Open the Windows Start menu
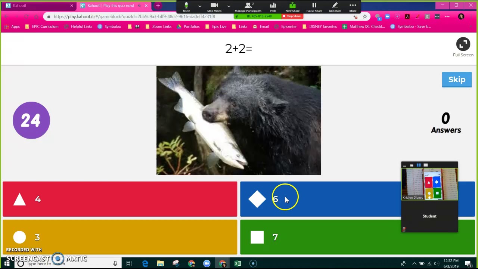478x269 pixels. pyautogui.click(x=7, y=263)
